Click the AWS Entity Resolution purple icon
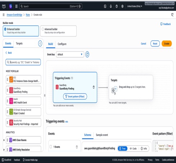 pyautogui.click(x=11, y=149)
